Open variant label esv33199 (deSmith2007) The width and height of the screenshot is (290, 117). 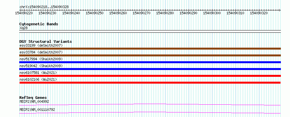pos(41,45)
